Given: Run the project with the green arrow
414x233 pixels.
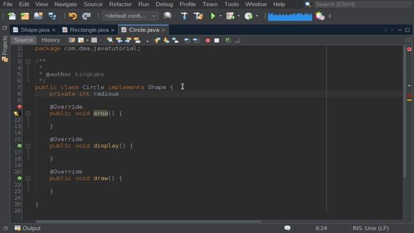Looking at the screenshot, I should coord(213,16).
